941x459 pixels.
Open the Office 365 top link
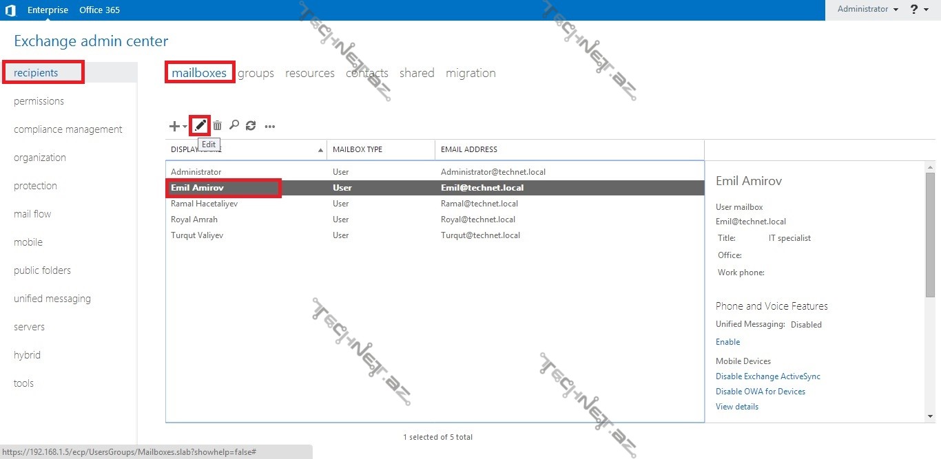pos(99,10)
